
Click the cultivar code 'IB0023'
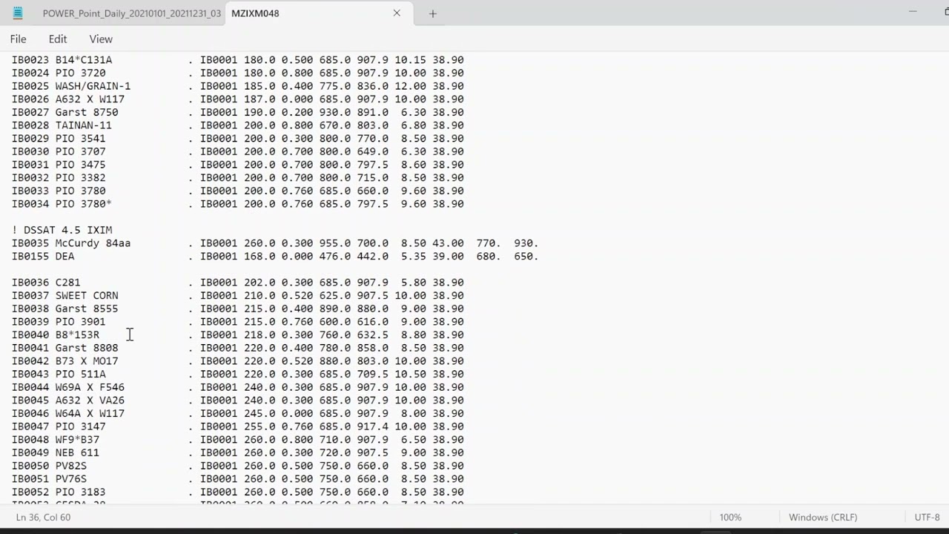pos(30,60)
